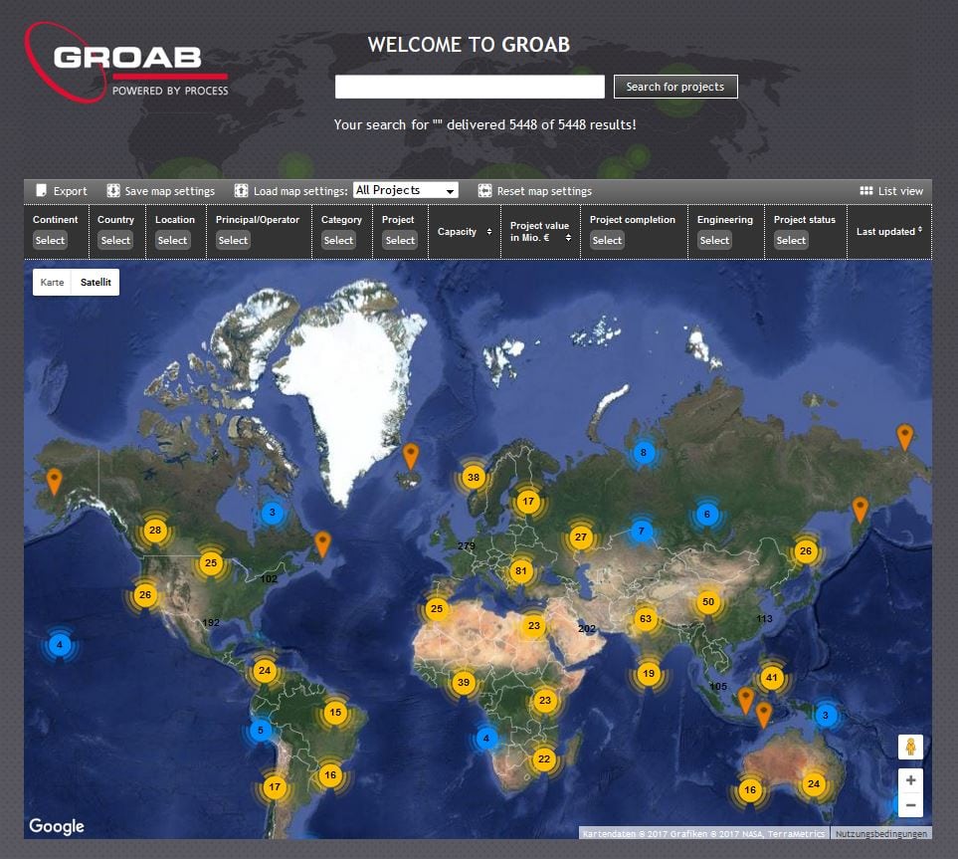Sort by Last updated column
This screenshot has width=958, height=859.
889,231
